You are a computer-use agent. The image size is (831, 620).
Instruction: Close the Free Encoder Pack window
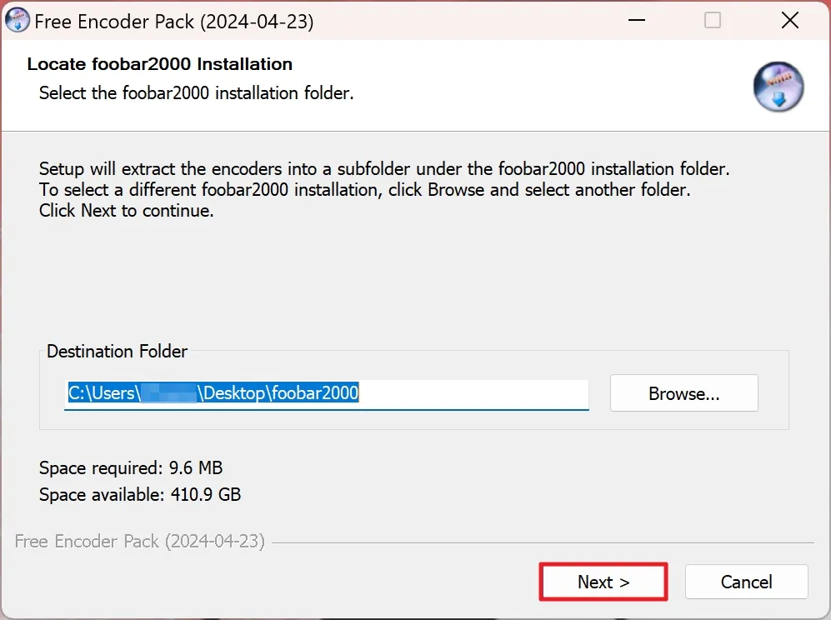pyautogui.click(x=789, y=21)
